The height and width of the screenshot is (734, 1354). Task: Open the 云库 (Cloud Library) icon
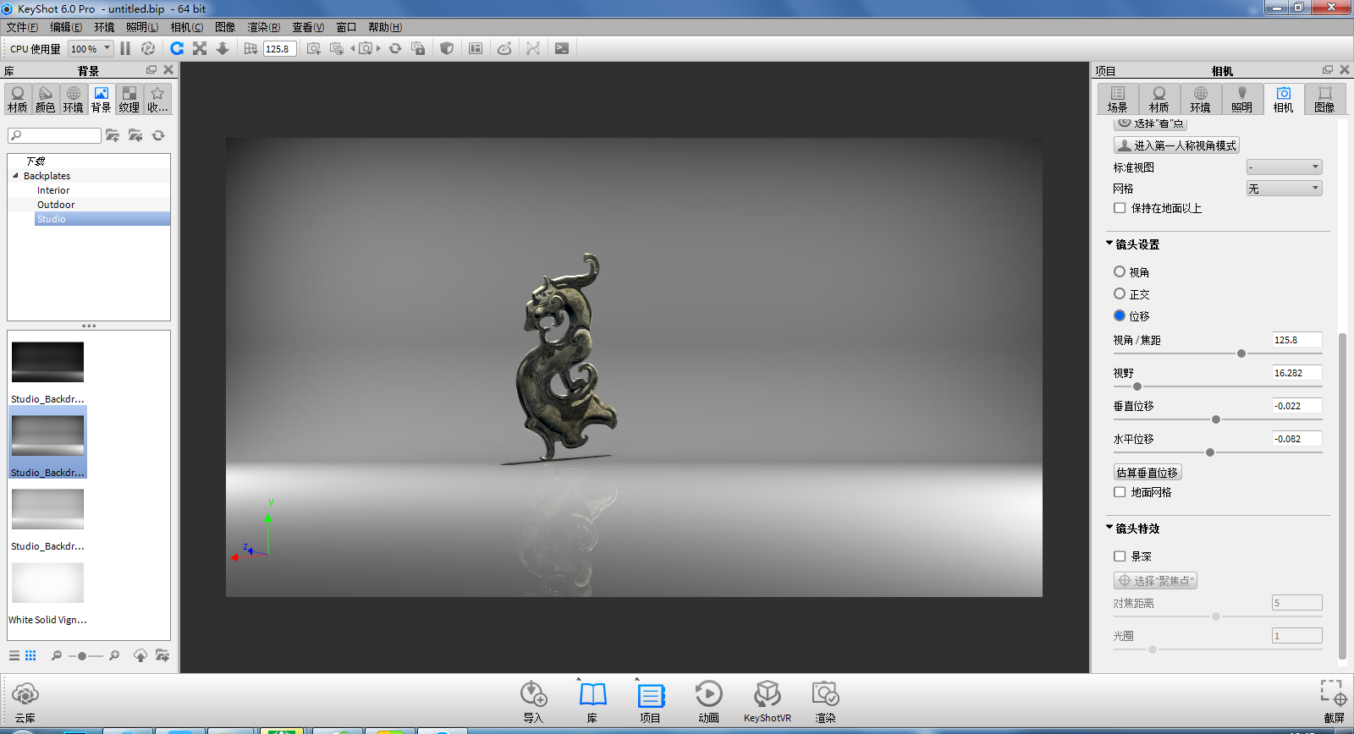pos(25,701)
